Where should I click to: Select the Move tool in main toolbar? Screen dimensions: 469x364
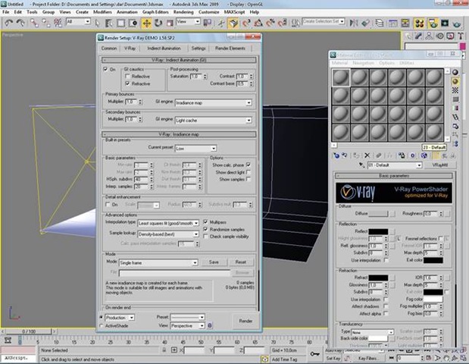point(145,23)
